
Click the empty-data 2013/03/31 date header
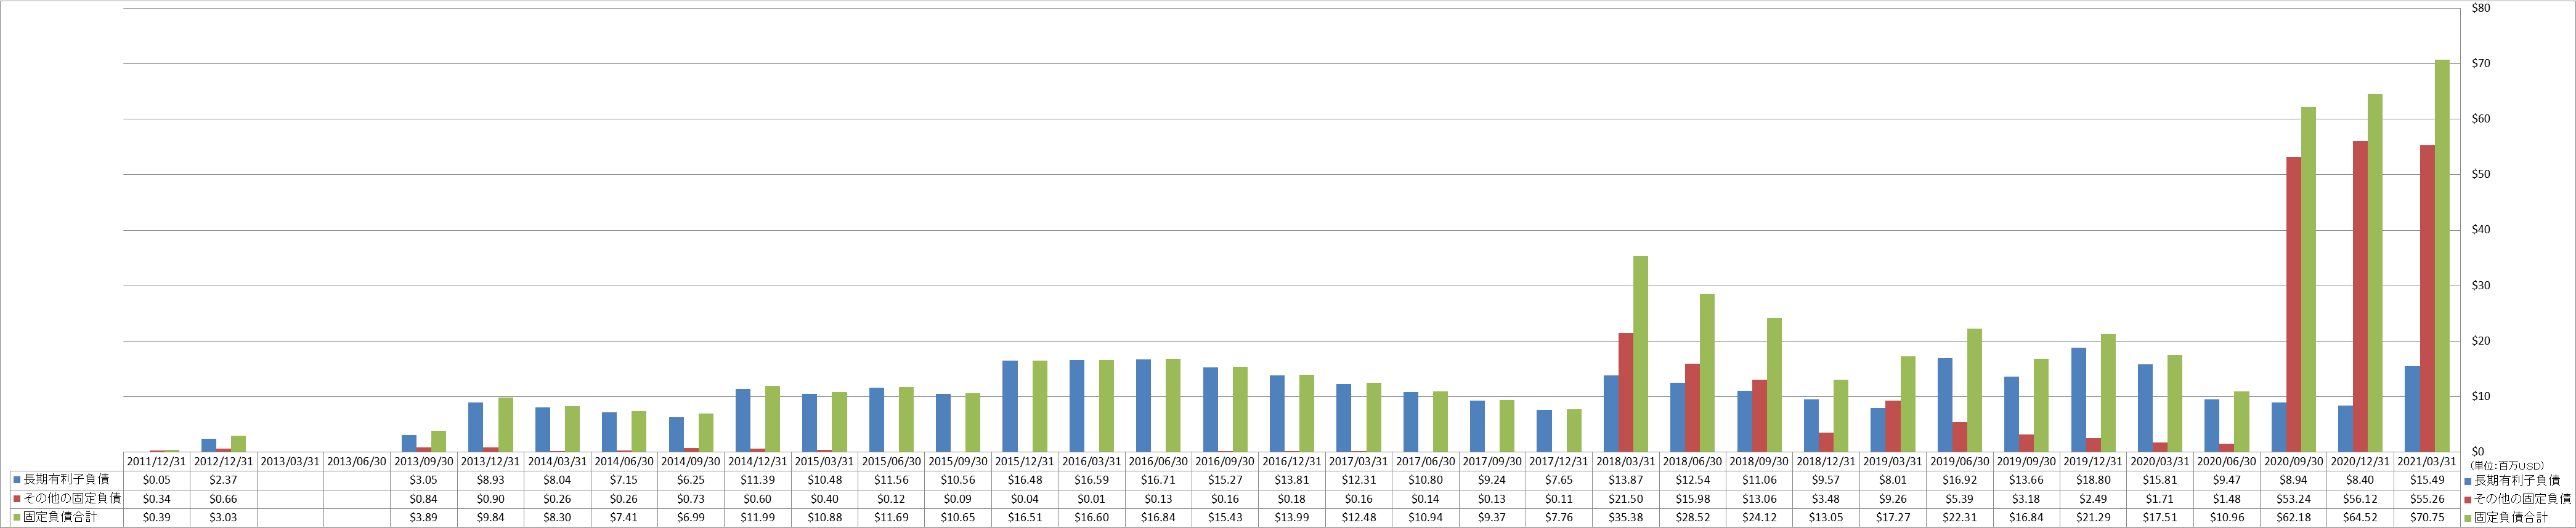[290, 462]
